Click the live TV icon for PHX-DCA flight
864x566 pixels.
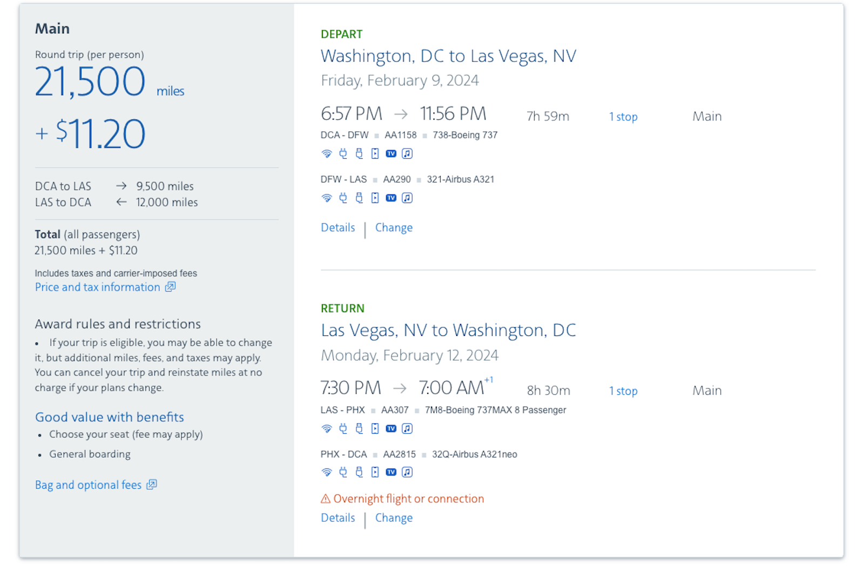tap(391, 473)
